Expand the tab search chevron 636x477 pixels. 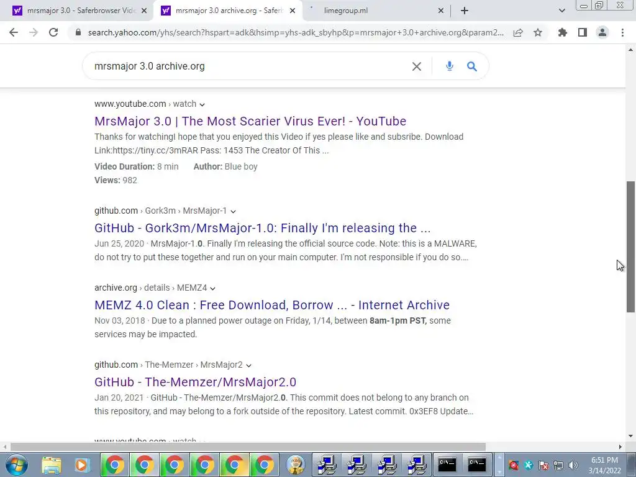[x=561, y=11]
